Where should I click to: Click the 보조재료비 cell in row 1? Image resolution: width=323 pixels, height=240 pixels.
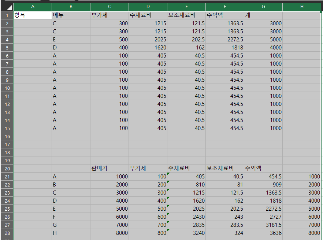[186, 15]
